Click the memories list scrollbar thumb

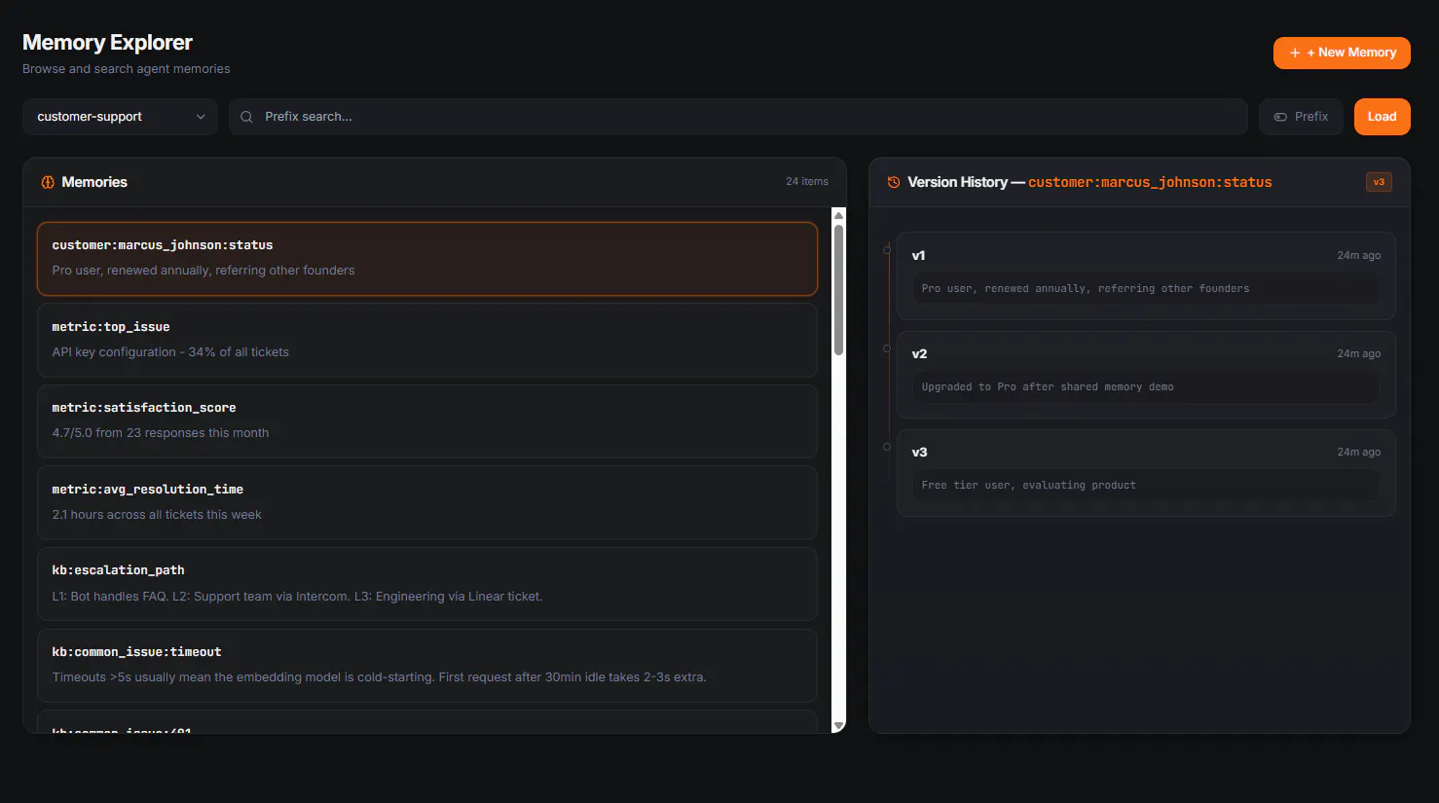pos(838,290)
